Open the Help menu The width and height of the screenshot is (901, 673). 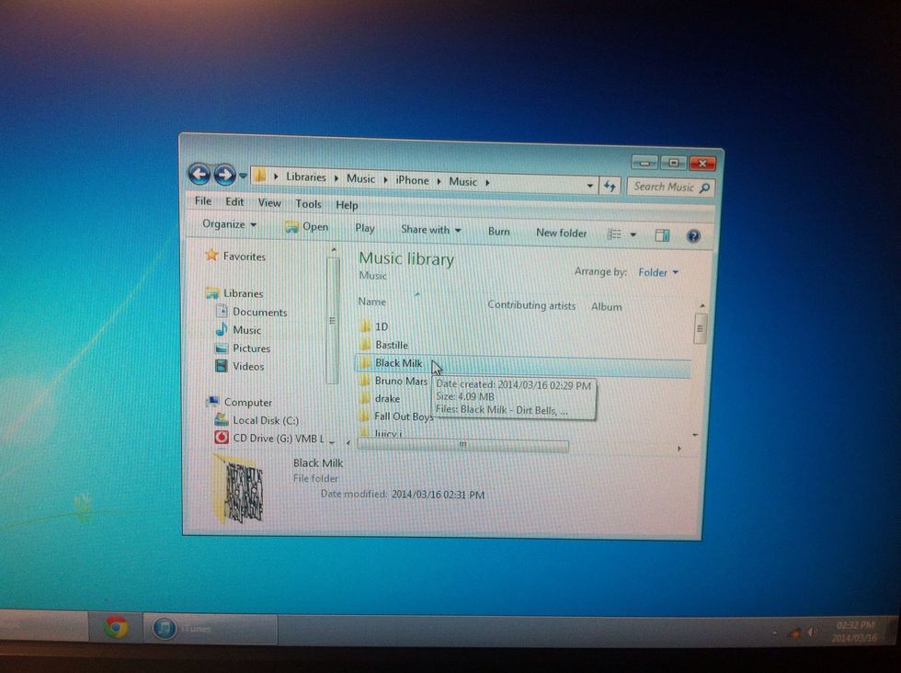tap(347, 205)
